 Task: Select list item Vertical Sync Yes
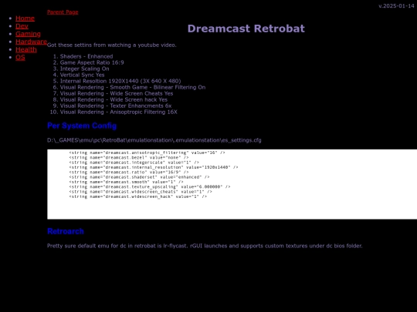click(x=82, y=75)
